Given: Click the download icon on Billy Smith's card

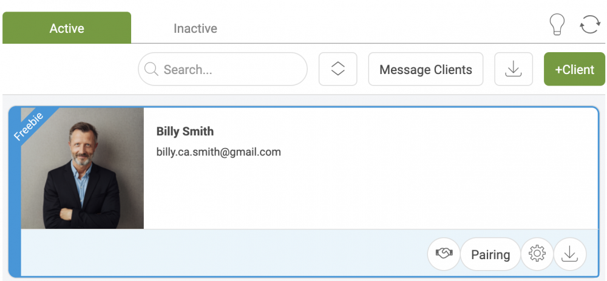Looking at the screenshot, I should coord(570,254).
